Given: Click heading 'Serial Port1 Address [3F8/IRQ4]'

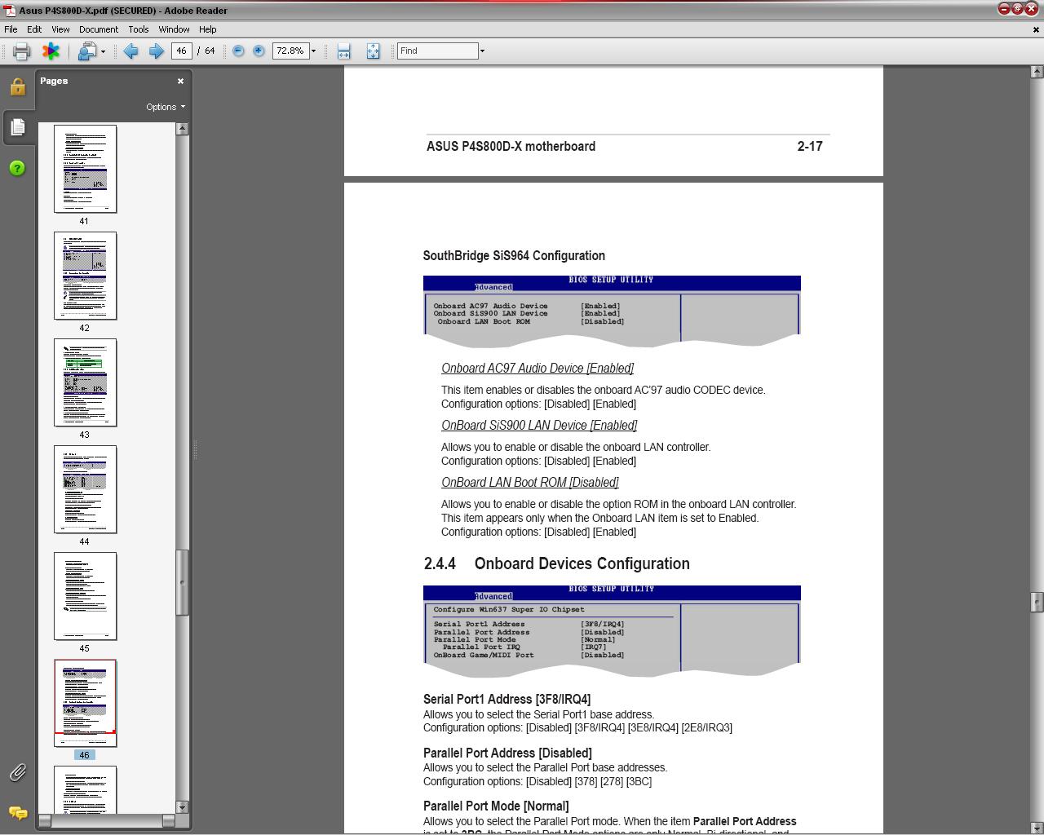Looking at the screenshot, I should click(507, 699).
